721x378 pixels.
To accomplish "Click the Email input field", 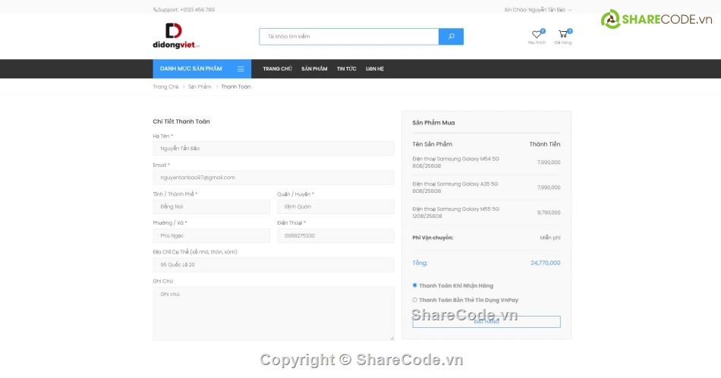I will pos(273,178).
